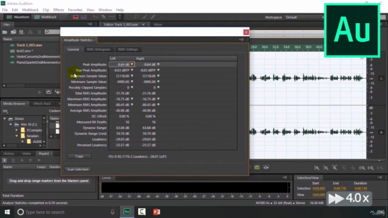Switch to the History tab
The height and width of the screenshot is (218, 388).
tap(8, 153)
